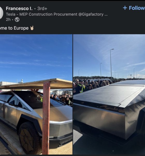Screen dimensions: 145x156
Task: Click the red wooden post in the left photo
Action: click(x=46, y=118)
